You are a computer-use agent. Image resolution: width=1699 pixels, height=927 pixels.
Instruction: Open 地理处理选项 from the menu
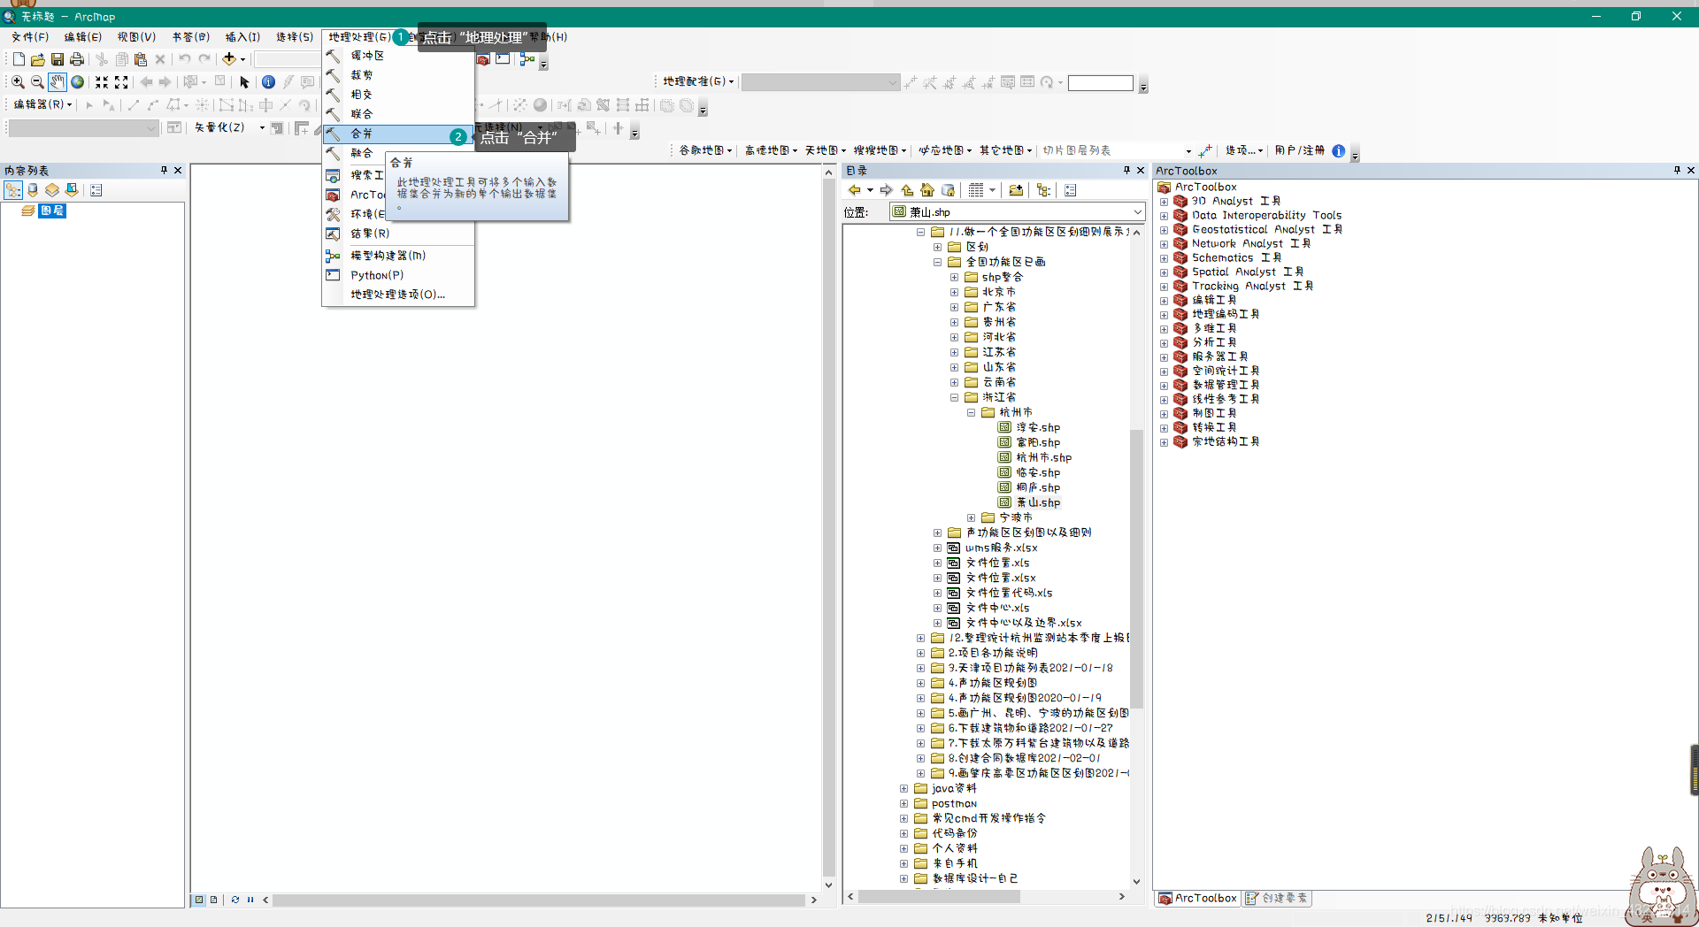coord(398,295)
